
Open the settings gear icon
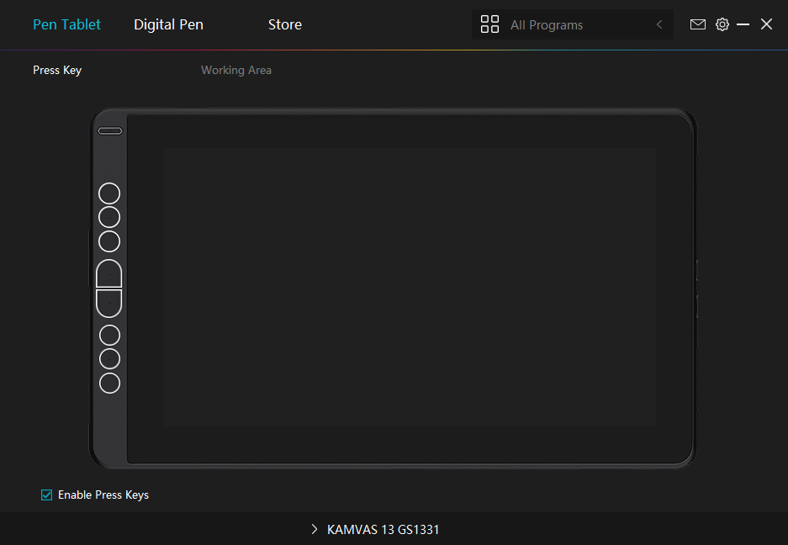[722, 24]
